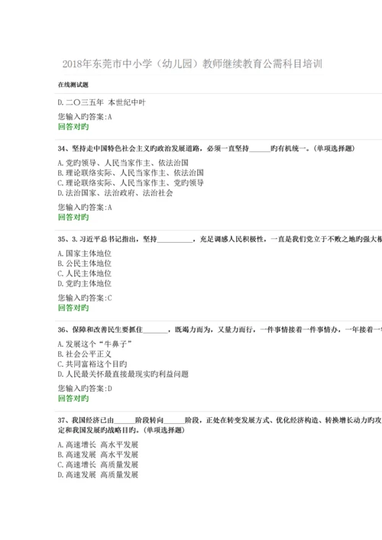Click '回答对的' below the 二〇三五年 answer
The height and width of the screenshot is (540, 382).
pos(73,127)
